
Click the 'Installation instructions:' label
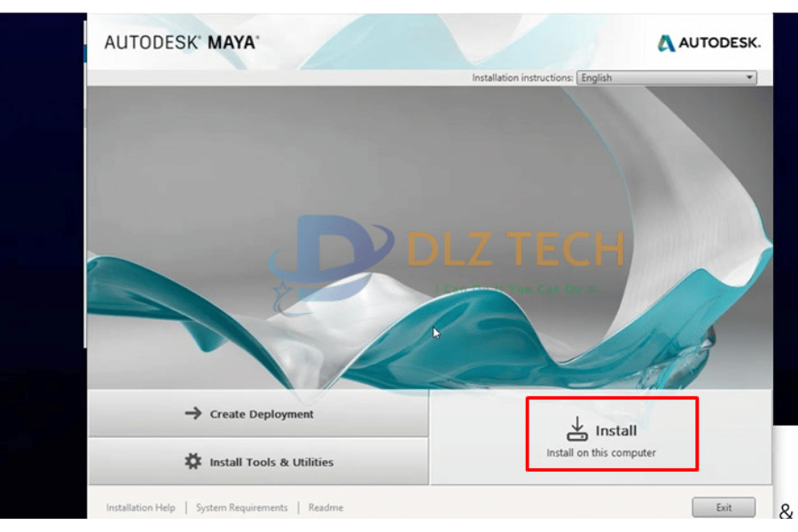click(522, 78)
